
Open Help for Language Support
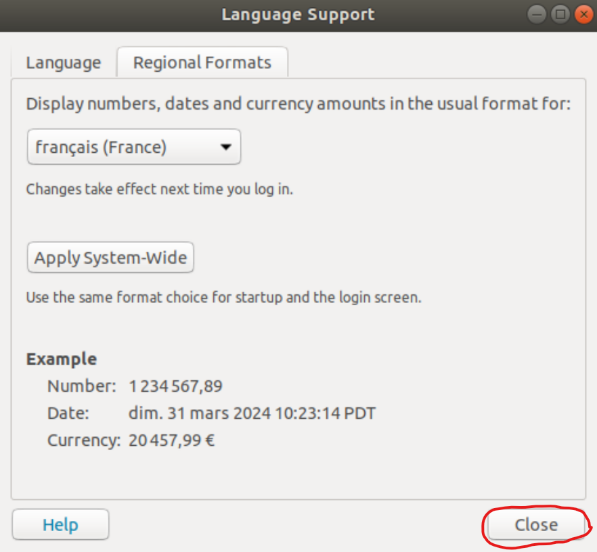[60, 525]
